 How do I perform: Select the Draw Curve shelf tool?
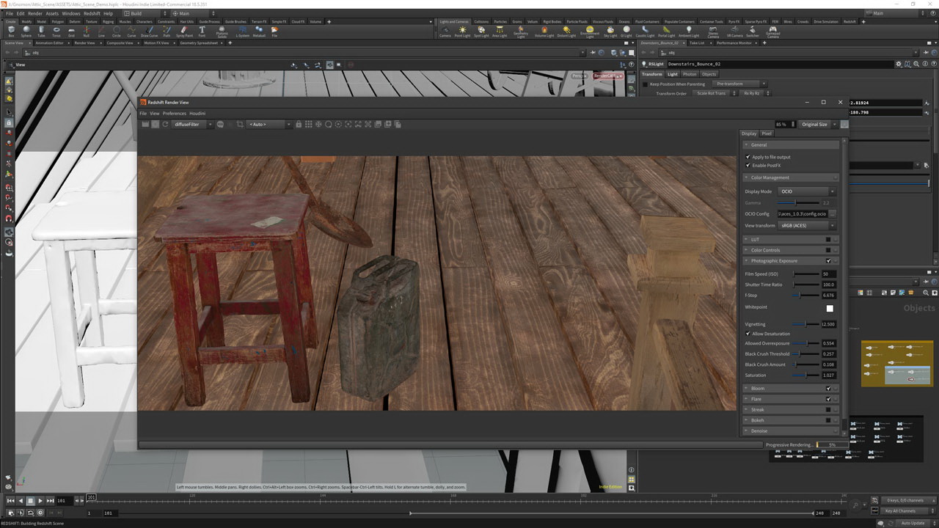149,32
